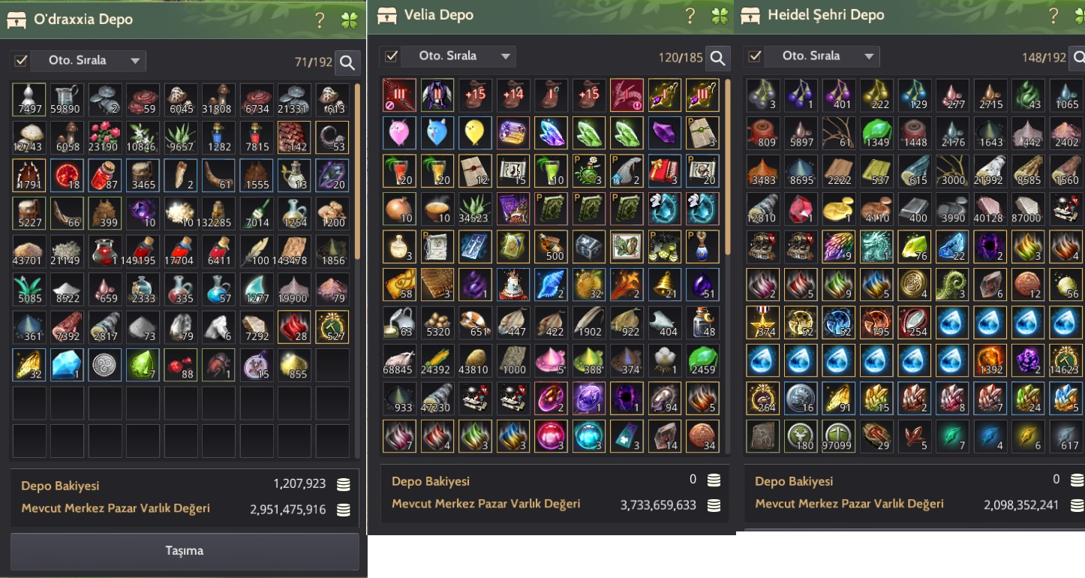Screen dimensions: 1085x578
Task: Click the O'draxxia Depo inventory scrollbar
Action: pyautogui.click(x=358, y=173)
